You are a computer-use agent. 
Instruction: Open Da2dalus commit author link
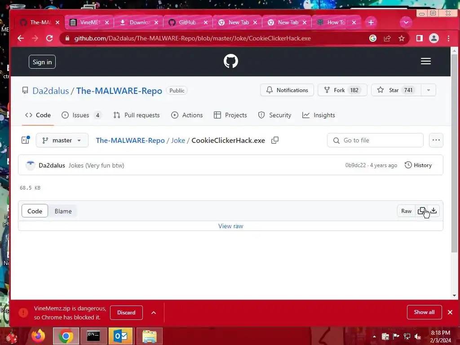(52, 165)
